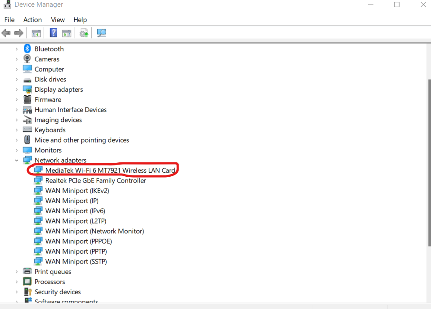Click icon beside Realtek PCIe GbE Controller
The height and width of the screenshot is (309, 431).
click(x=38, y=180)
